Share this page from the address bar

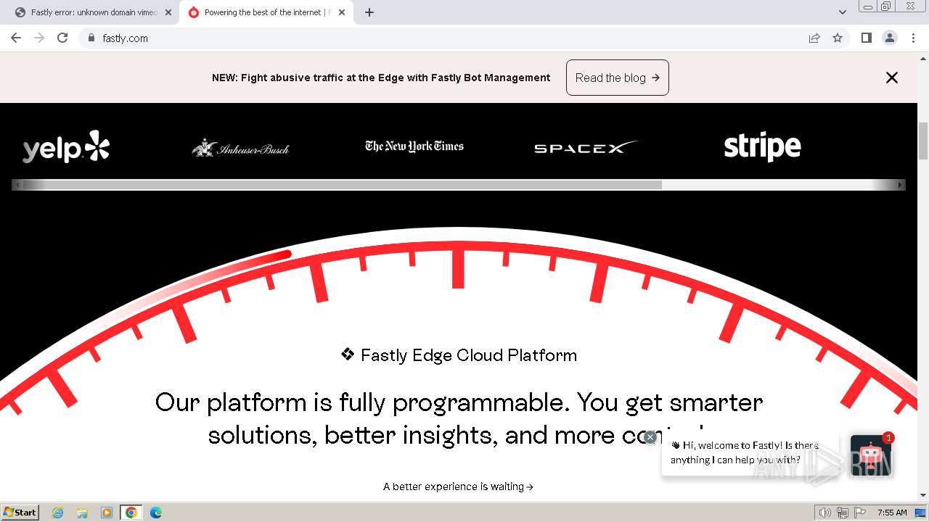pos(814,38)
